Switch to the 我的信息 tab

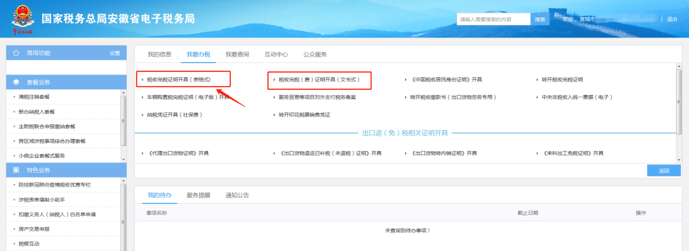click(157, 54)
